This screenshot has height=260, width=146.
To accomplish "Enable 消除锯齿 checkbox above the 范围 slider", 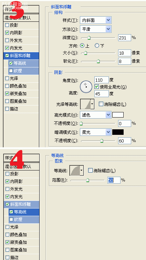I will pos(90,170).
